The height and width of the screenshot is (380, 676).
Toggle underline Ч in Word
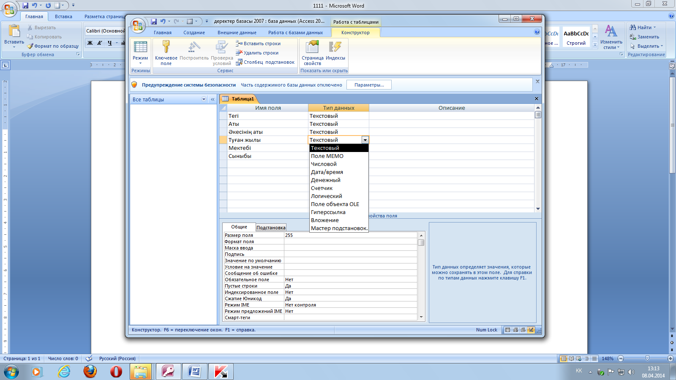[109, 43]
